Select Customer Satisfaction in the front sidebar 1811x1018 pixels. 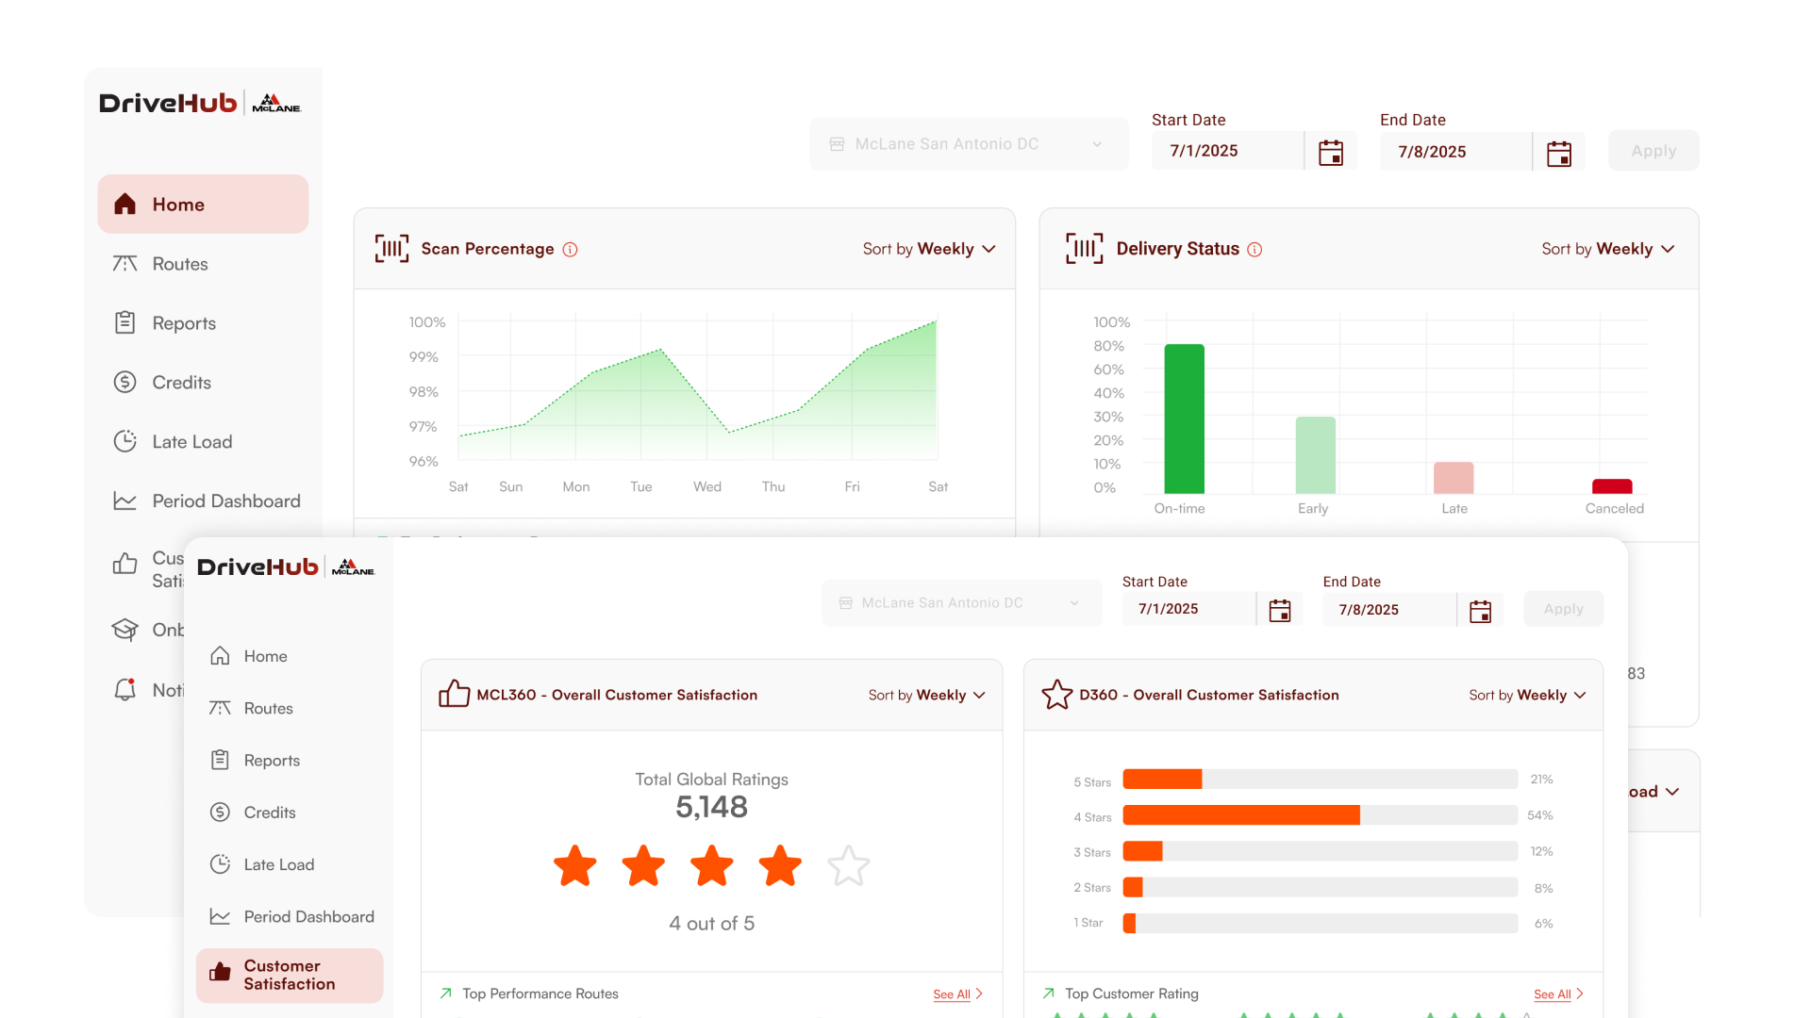[290, 975]
